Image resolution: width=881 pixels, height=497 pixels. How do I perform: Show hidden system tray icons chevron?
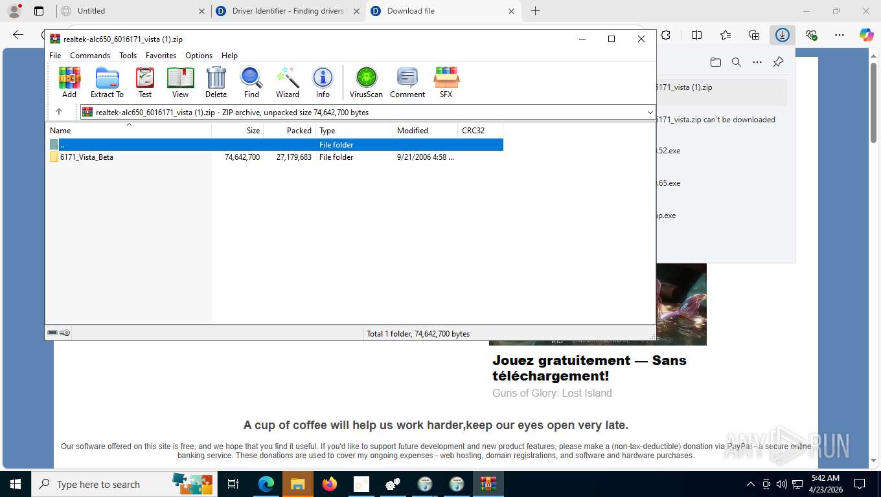coord(751,484)
